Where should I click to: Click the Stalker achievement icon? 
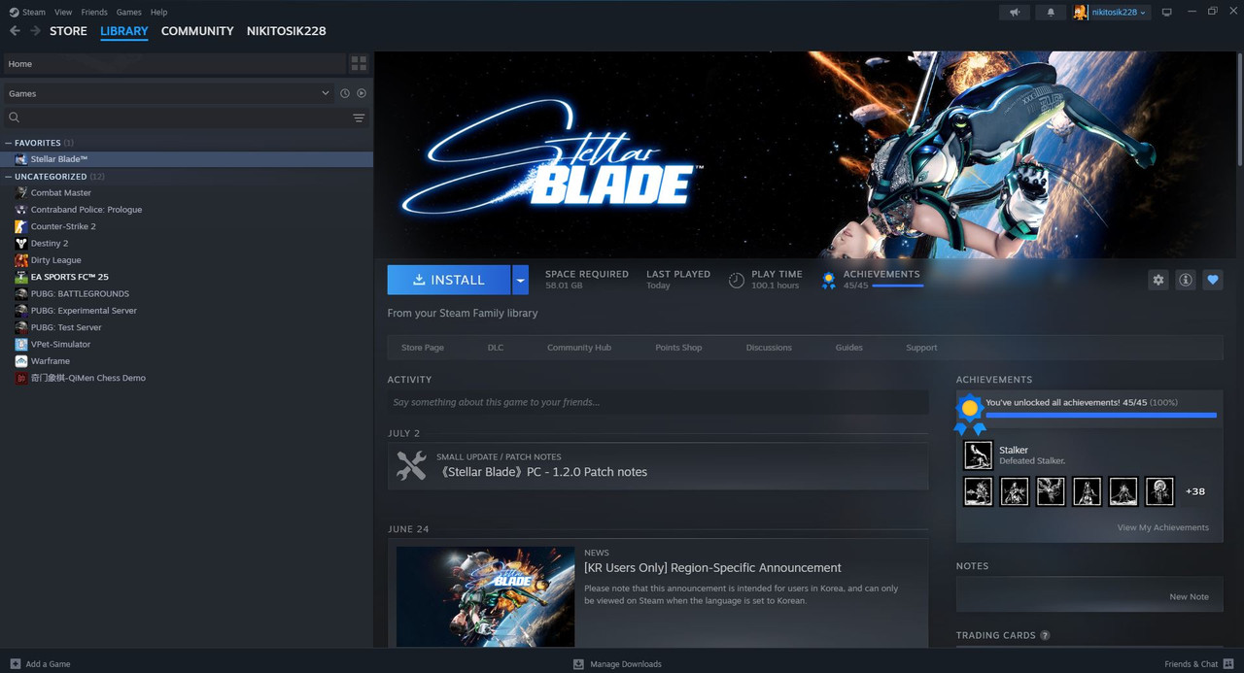[978, 454]
